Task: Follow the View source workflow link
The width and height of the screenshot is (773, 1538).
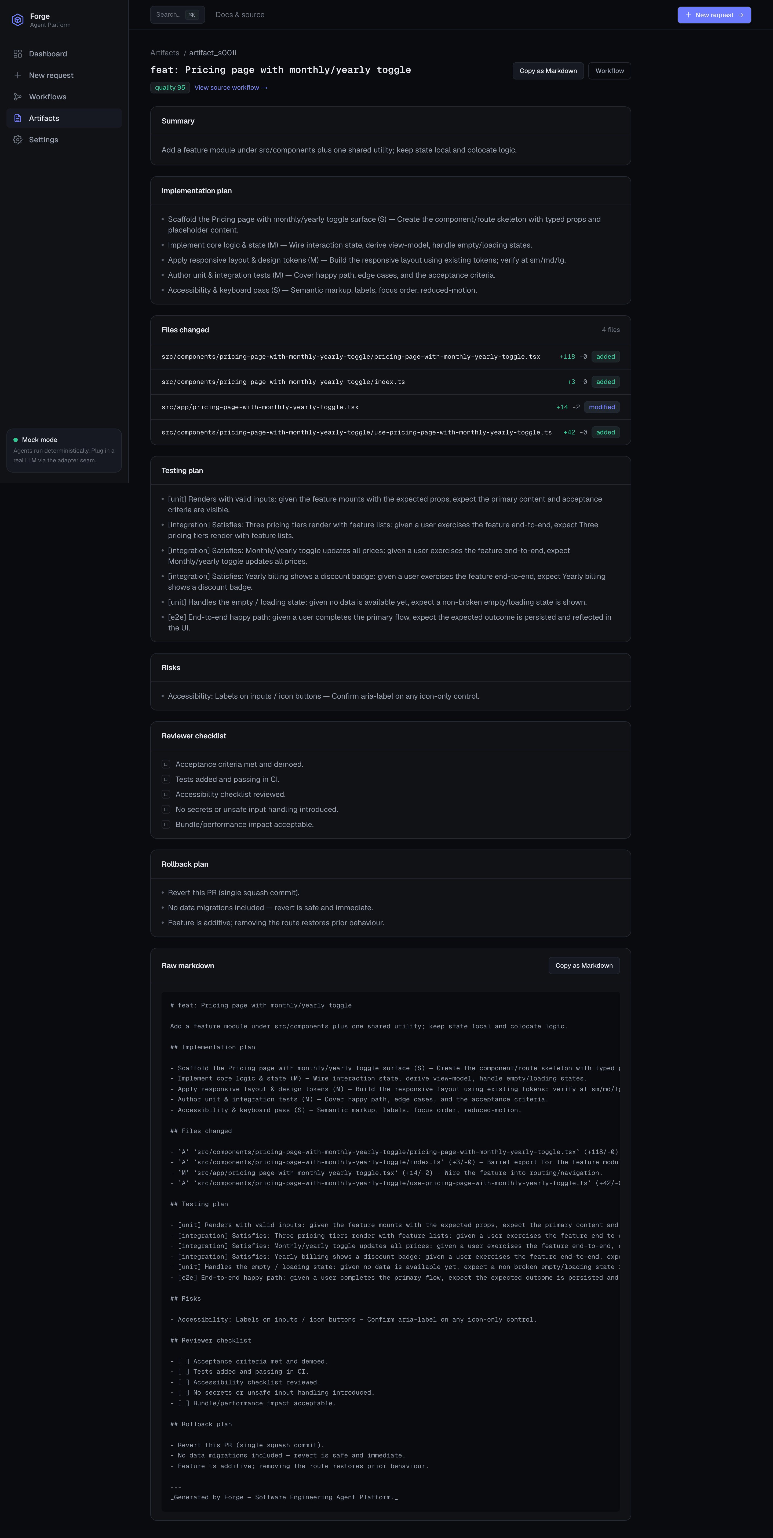Action: 231,88
